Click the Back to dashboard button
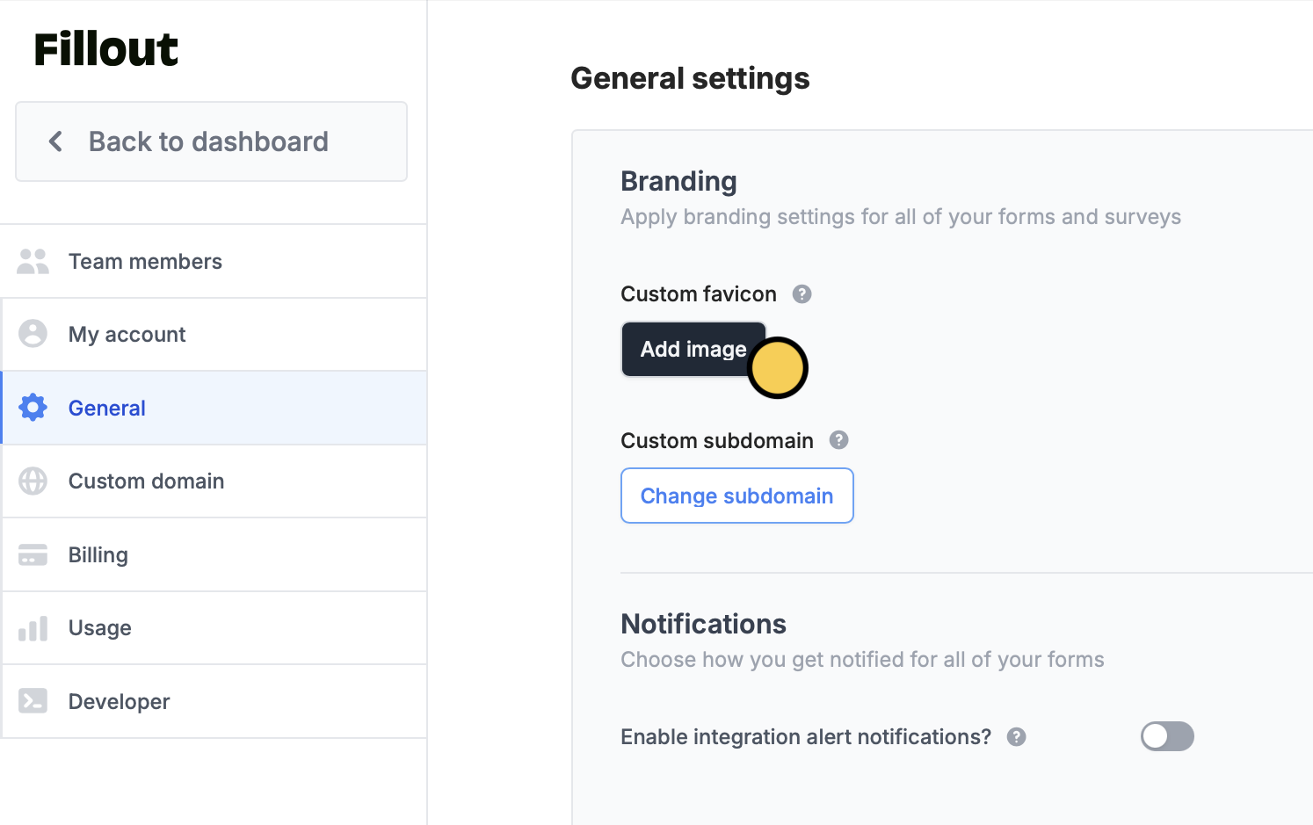 210,141
